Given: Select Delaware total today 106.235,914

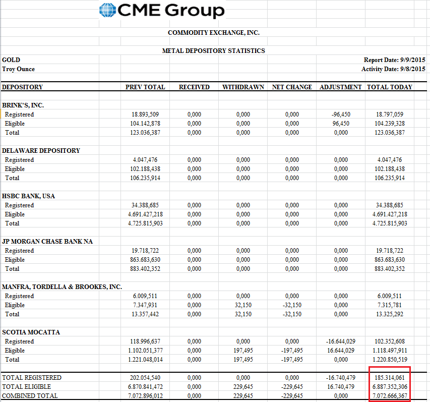Looking at the screenshot, I should (x=390, y=178).
